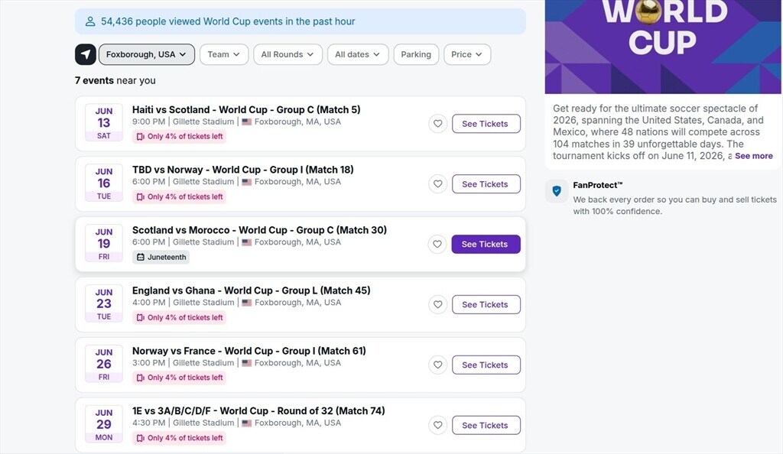The image size is (783, 454).
Task: Click heart icon for Norway vs France
Action: pyautogui.click(x=437, y=365)
